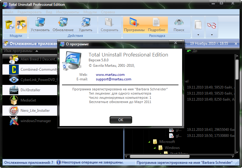
Task: Select the CyberLink_PowerDVD program icon
Action: tap(14, 80)
